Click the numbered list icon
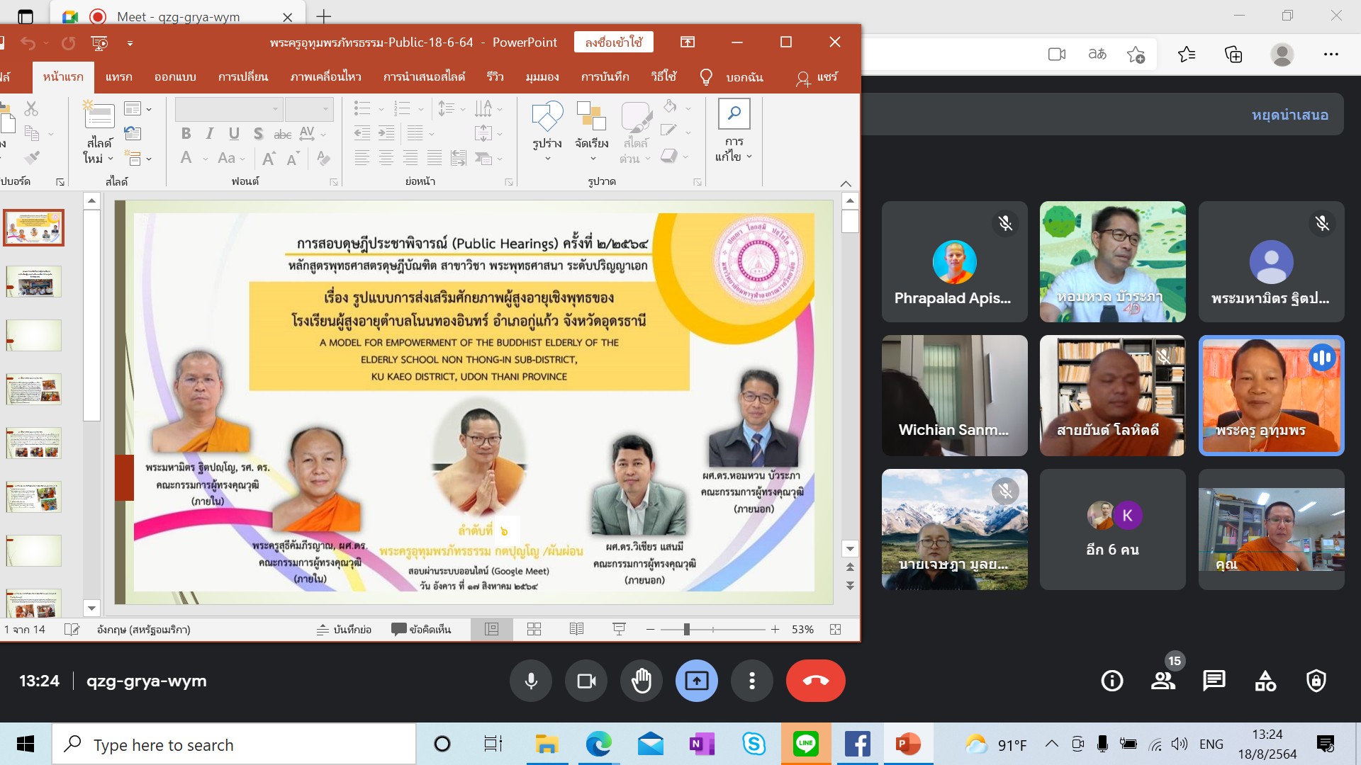The height and width of the screenshot is (765, 1361). (402, 108)
